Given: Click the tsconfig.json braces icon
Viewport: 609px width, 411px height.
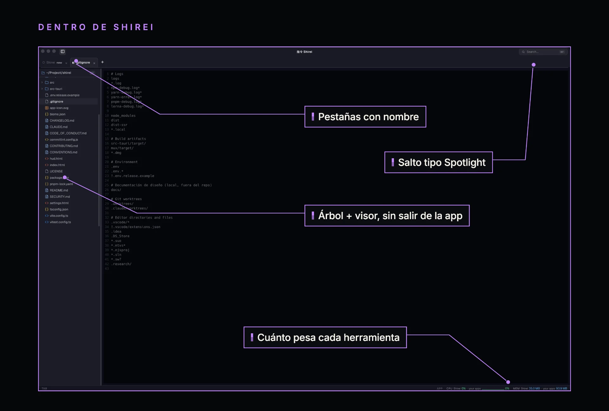Looking at the screenshot, I should tap(47, 209).
